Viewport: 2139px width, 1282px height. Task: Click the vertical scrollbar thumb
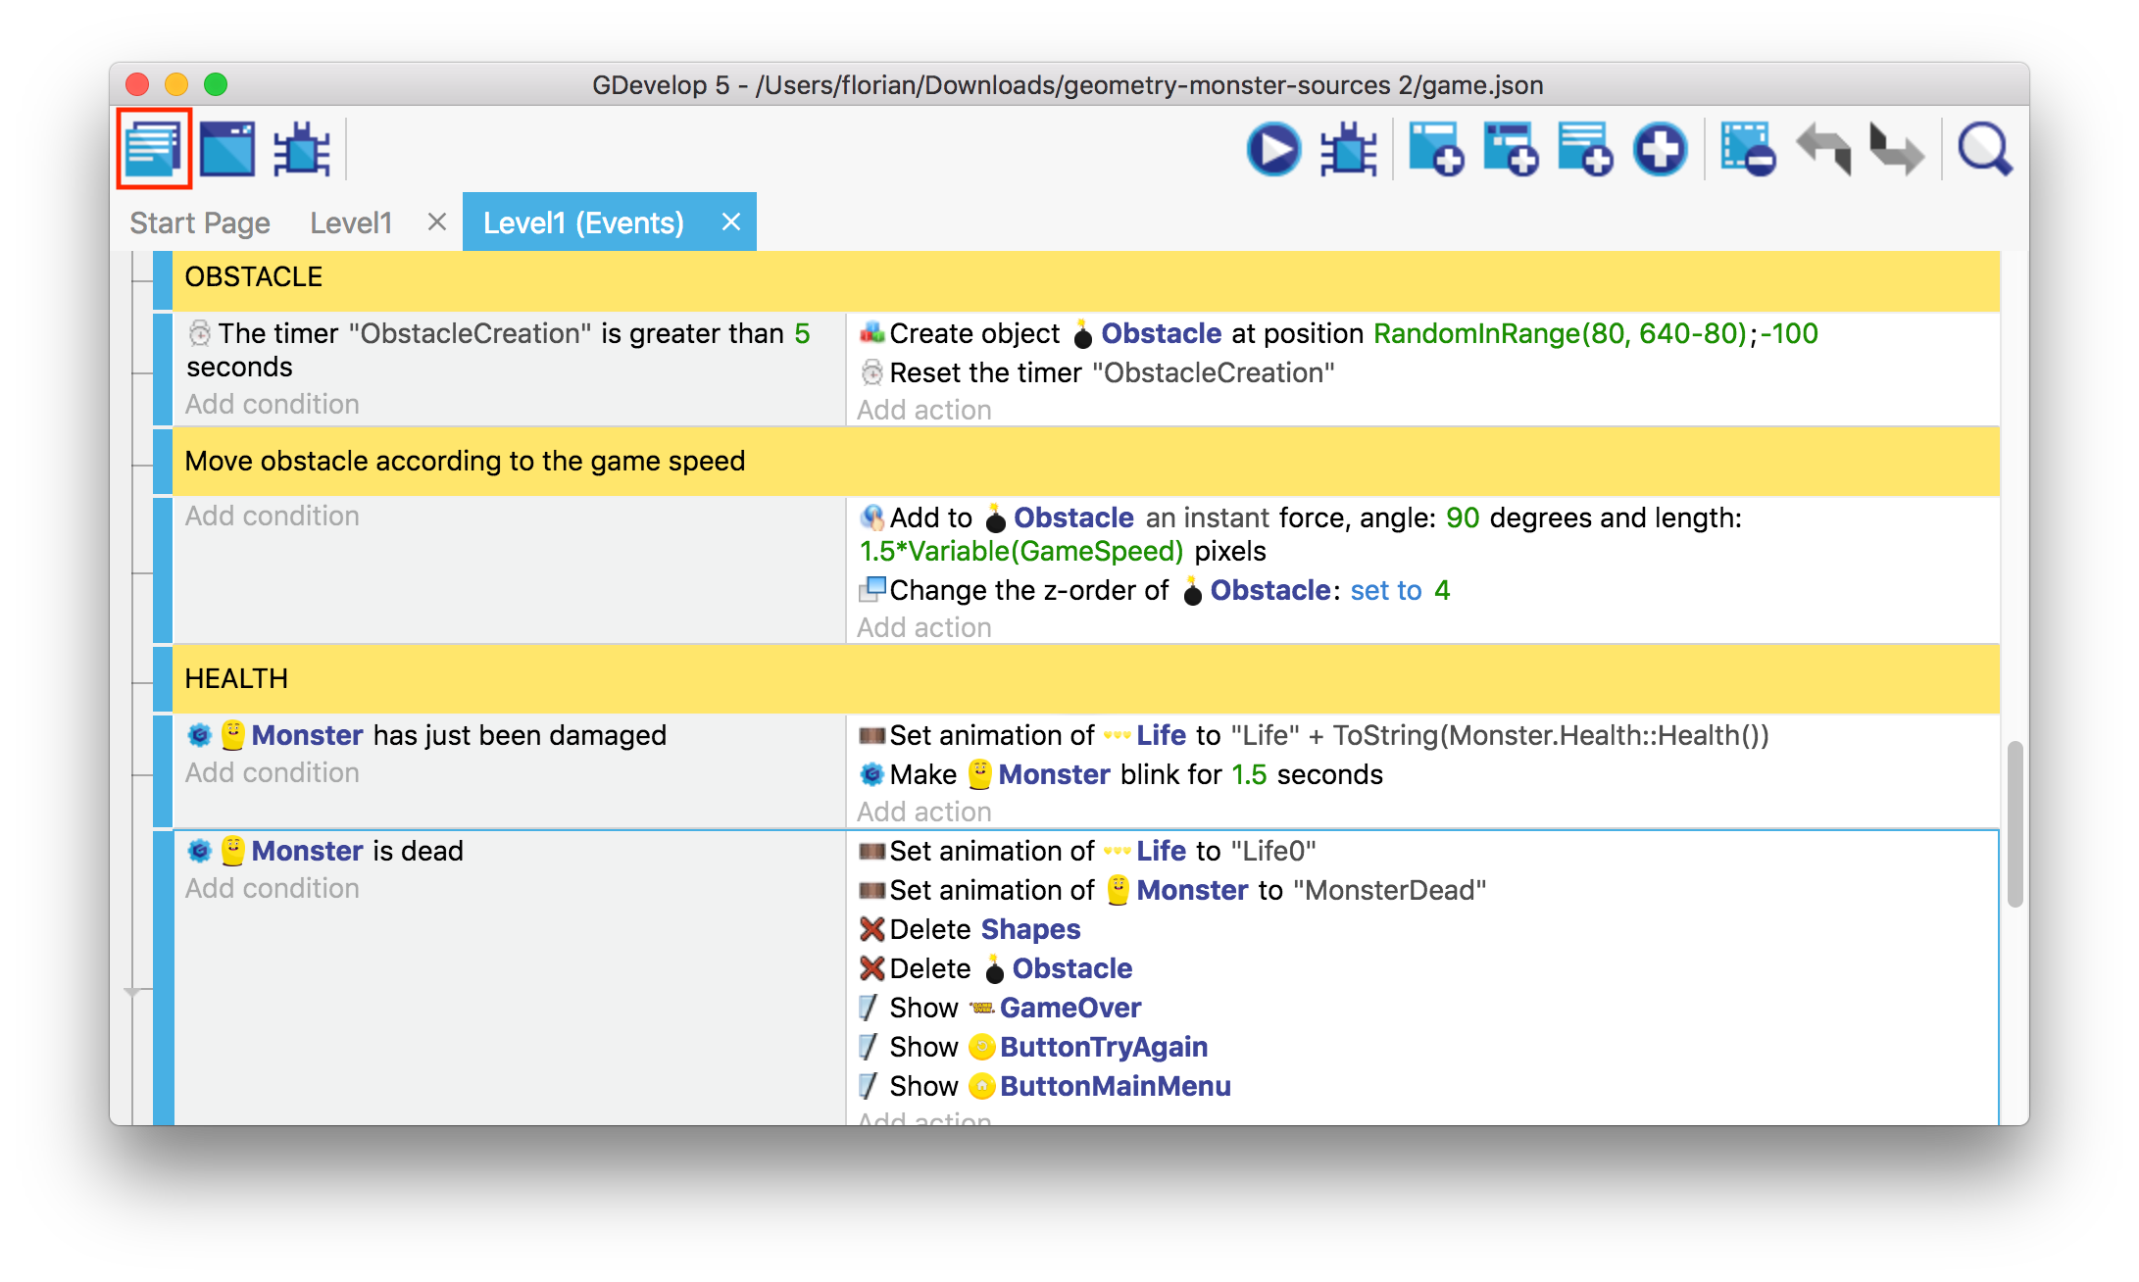coord(2015,823)
